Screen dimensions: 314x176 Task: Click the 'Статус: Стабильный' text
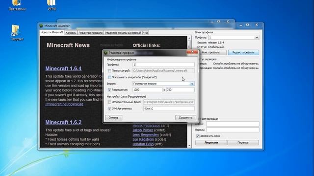[210, 47]
